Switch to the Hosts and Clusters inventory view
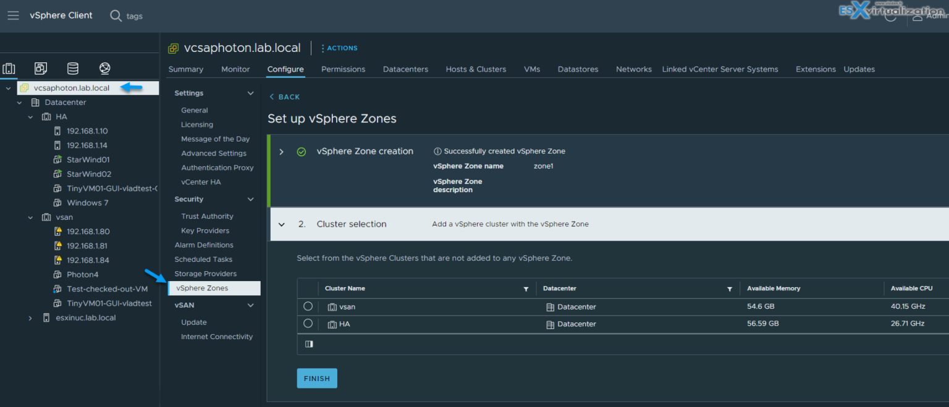Viewport: 949px width, 407px height. click(x=9, y=68)
